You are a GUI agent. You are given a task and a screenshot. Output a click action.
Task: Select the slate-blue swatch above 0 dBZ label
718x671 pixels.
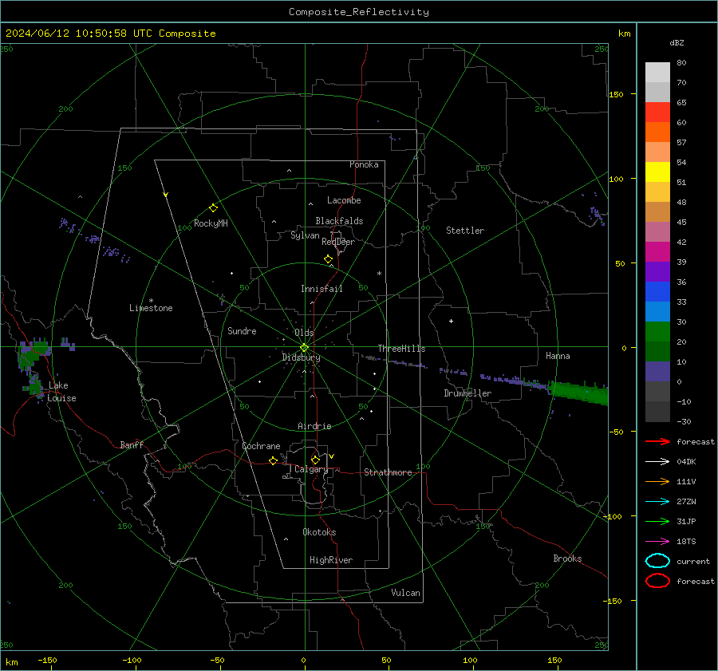click(657, 372)
